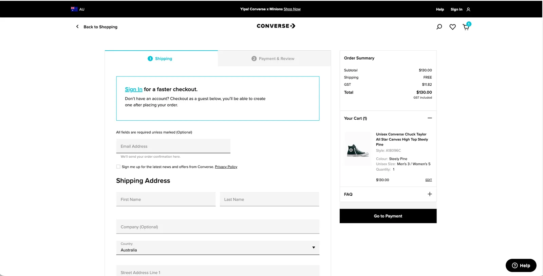The image size is (543, 276).
Task: Click the back arrow chevron icon
Action: pyautogui.click(x=77, y=27)
